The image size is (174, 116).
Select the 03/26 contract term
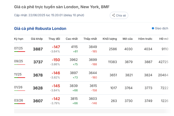pos(19,100)
